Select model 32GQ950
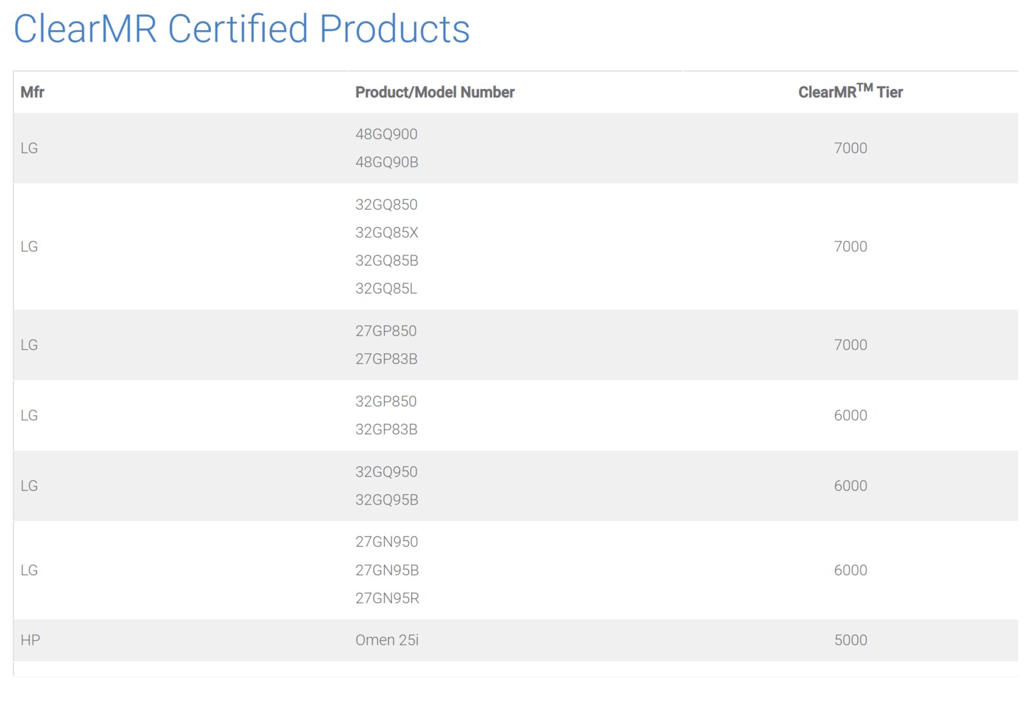Screen dimensions: 1026x705 pos(386,472)
